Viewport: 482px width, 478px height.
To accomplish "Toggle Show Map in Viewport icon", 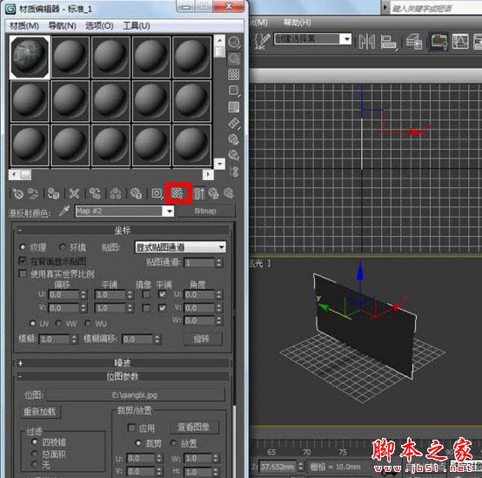I will (x=177, y=193).
